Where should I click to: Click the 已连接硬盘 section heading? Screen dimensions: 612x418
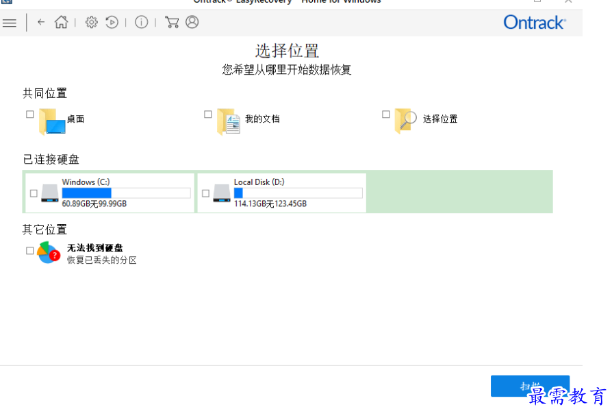pos(51,160)
